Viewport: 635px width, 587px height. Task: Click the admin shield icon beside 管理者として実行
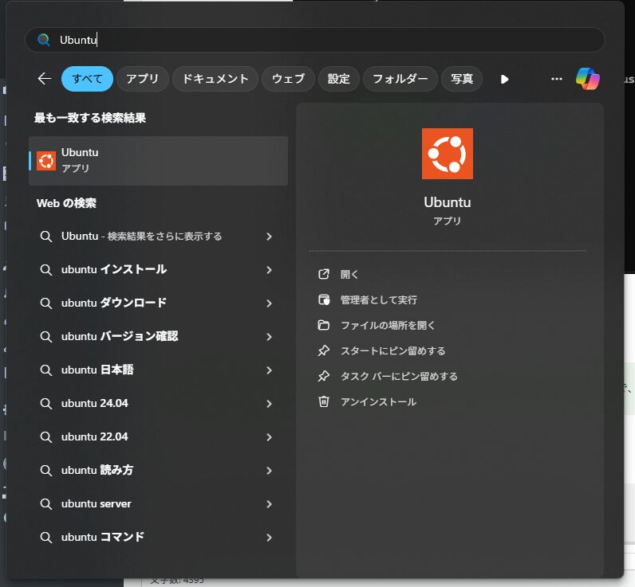tap(324, 299)
